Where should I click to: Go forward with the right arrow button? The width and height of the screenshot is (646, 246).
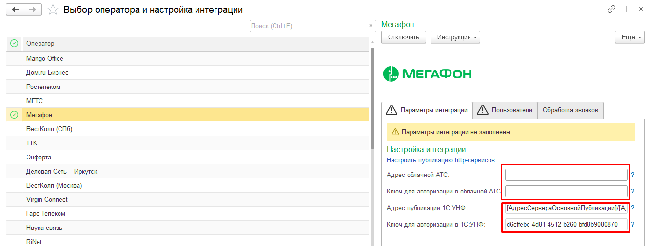pyautogui.click(x=33, y=10)
